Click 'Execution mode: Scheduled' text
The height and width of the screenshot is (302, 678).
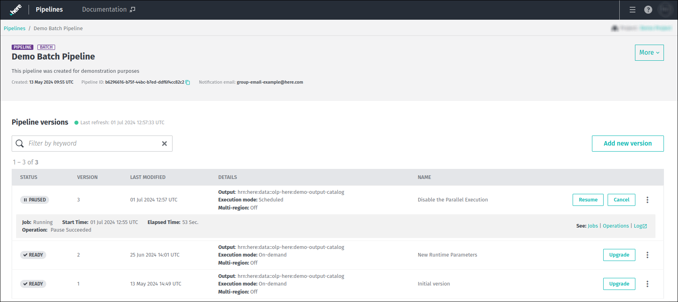(251, 200)
